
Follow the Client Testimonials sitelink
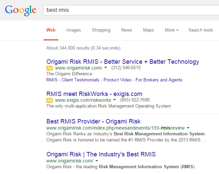tap(79, 80)
